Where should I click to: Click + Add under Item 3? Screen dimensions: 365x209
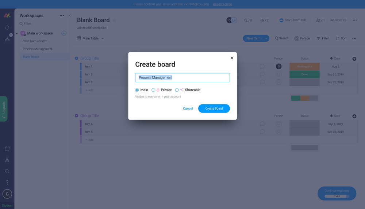tap(90, 90)
